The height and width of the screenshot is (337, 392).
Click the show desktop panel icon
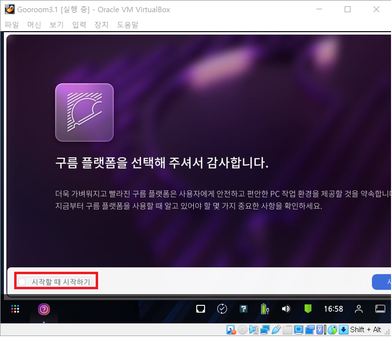click(381, 310)
